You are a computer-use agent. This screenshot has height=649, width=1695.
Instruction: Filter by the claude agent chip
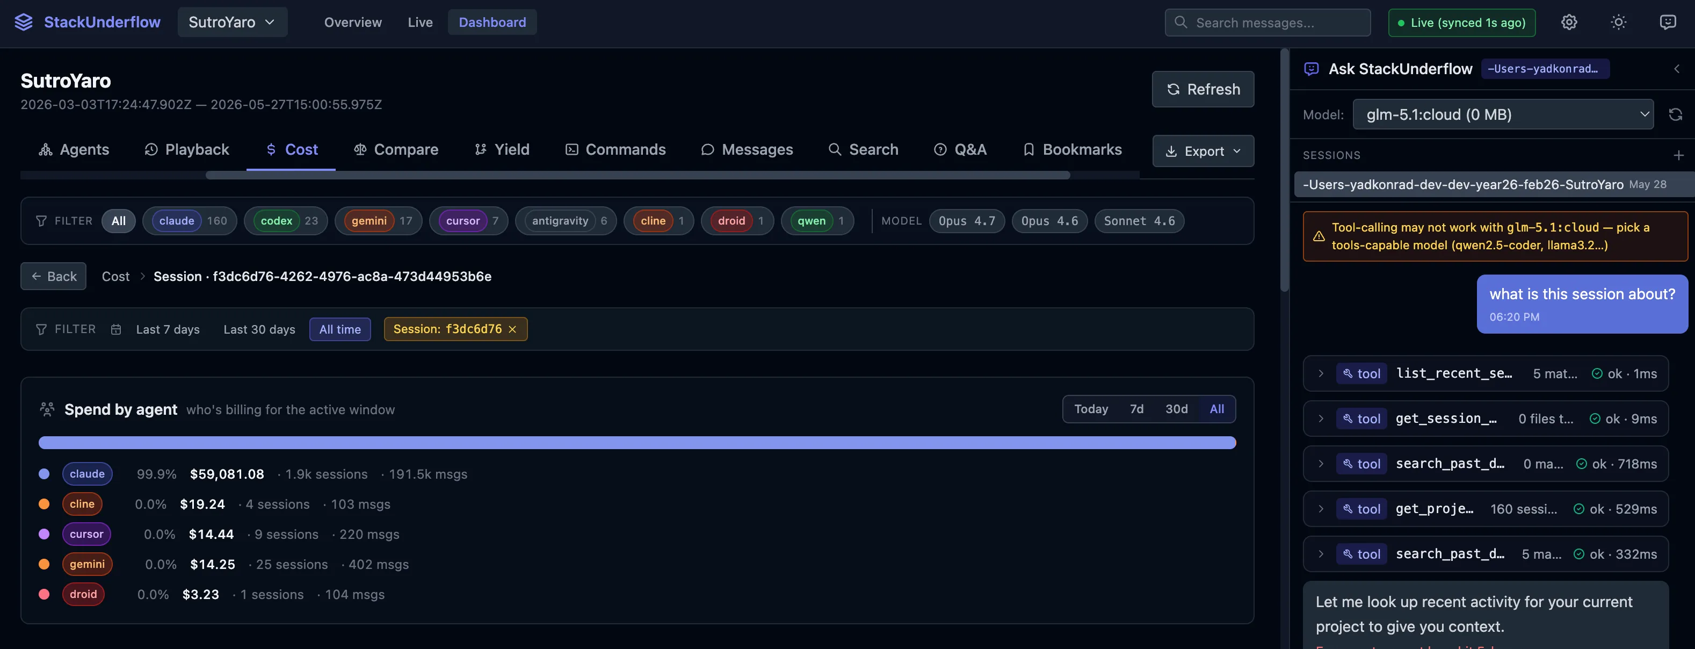tap(190, 221)
